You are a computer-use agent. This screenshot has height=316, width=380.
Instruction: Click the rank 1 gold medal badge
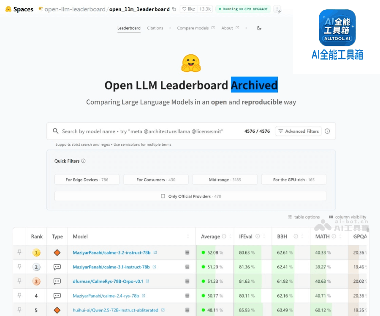coord(36,252)
